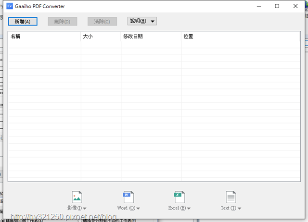Click the 新增(A) add button
This screenshot has width=308, height=222.
(x=23, y=22)
